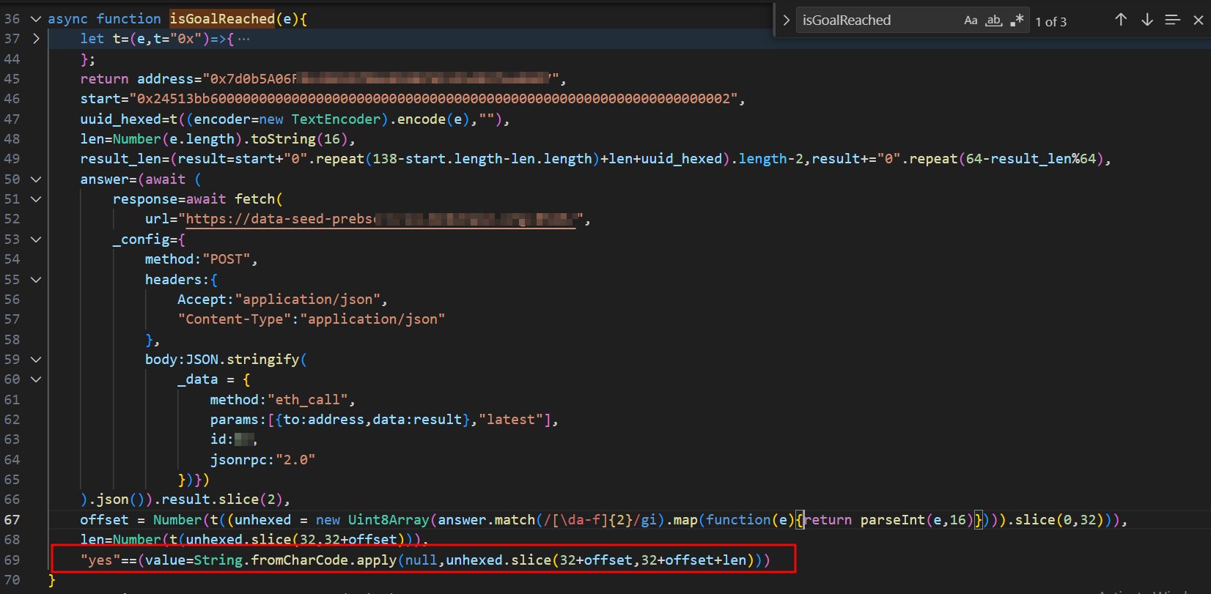This screenshot has height=594, width=1211.
Task: Fold the answer block at line 50
Action: pyautogui.click(x=36, y=179)
